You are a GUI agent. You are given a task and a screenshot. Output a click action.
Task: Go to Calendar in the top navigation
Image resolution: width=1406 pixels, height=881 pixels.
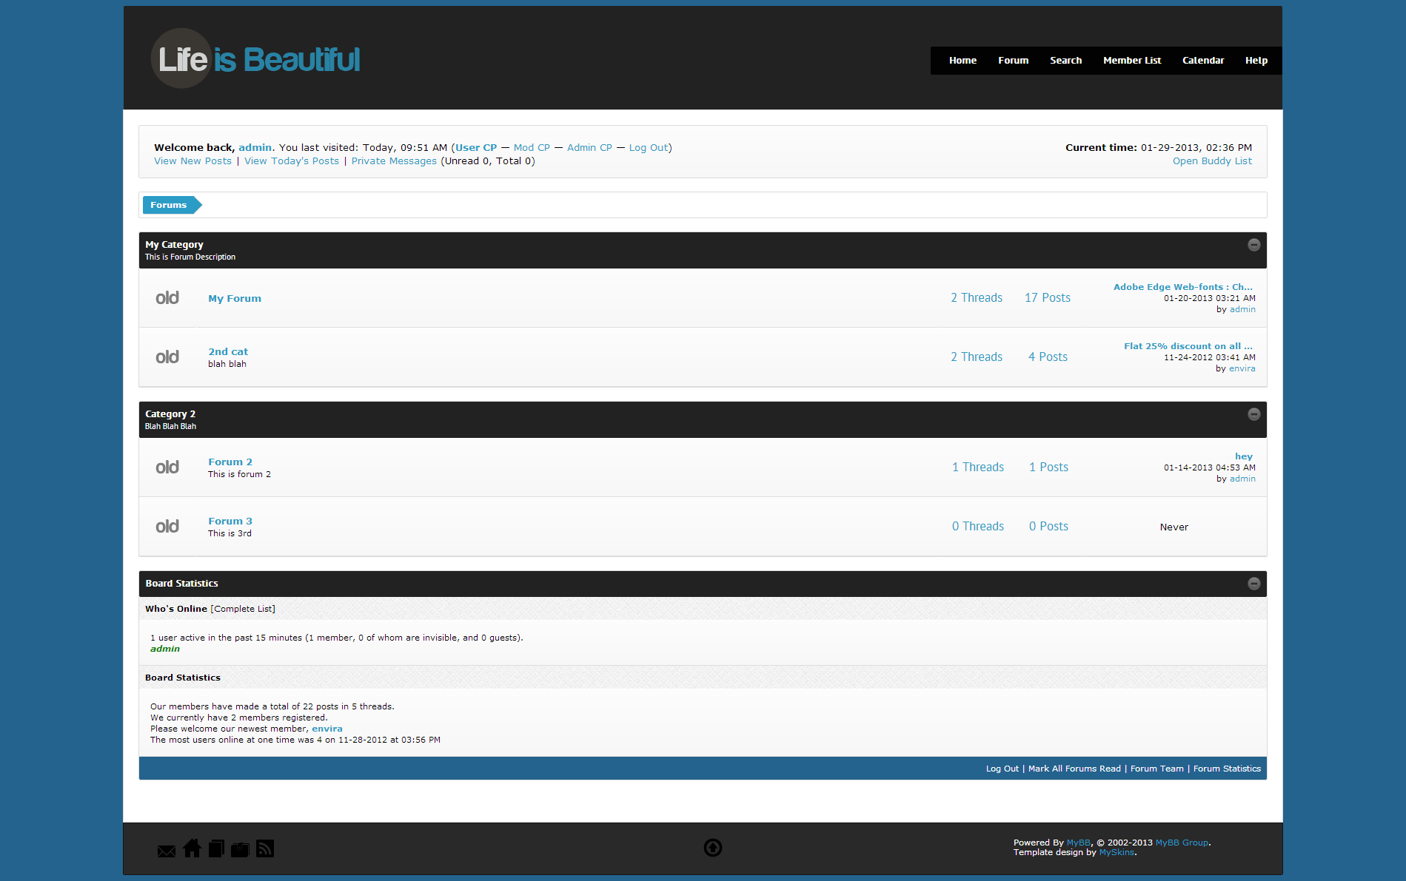coord(1202,61)
